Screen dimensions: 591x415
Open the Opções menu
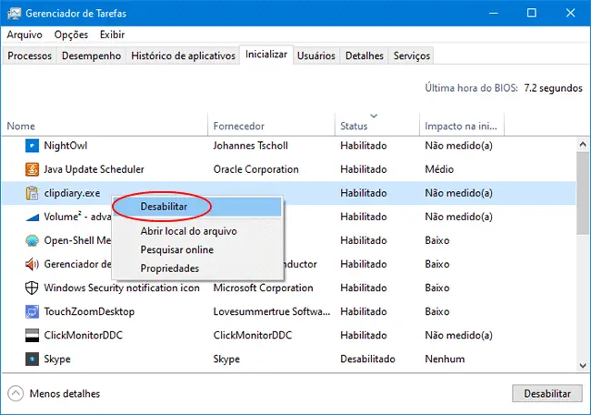pos(71,35)
